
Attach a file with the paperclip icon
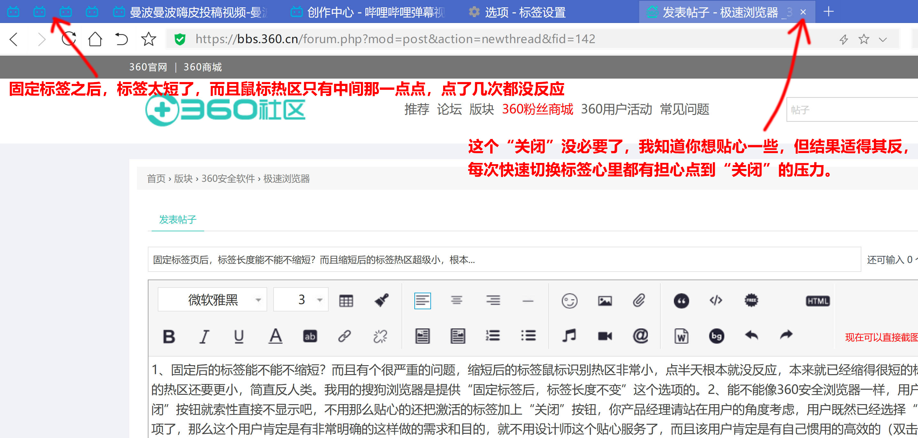[639, 300]
